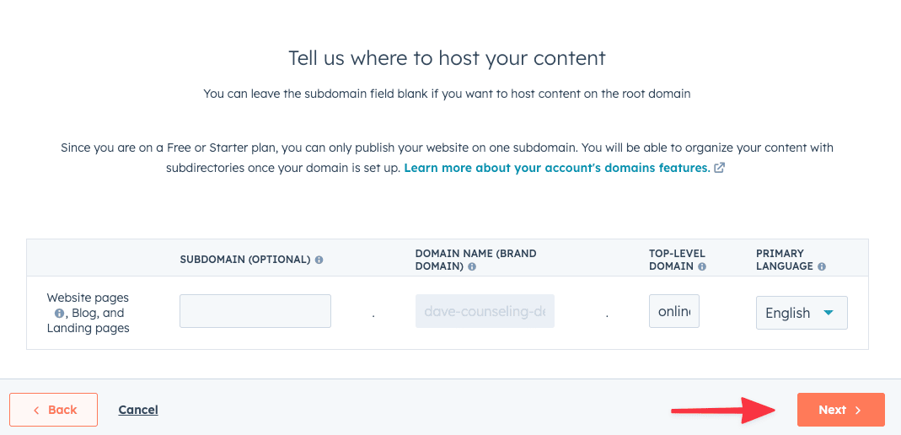Screen dimensions: 901x435
Task: Return to previous step with Back
Action: [53, 410]
